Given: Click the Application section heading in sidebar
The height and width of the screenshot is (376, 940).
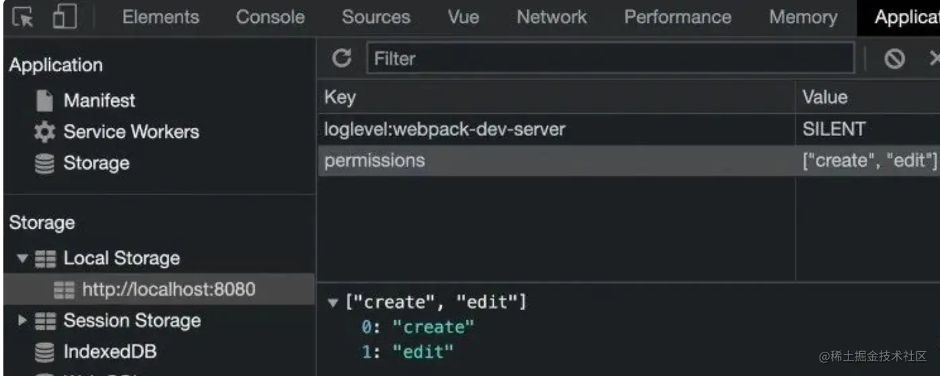Looking at the screenshot, I should pos(56,65).
